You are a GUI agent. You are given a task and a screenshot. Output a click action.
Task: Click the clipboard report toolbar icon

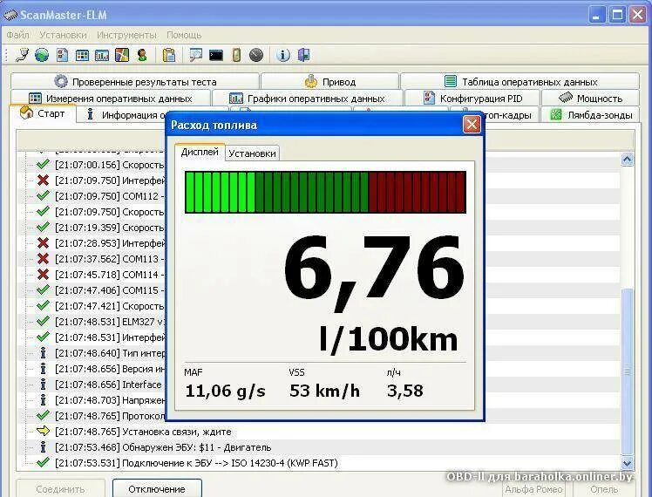(x=169, y=55)
